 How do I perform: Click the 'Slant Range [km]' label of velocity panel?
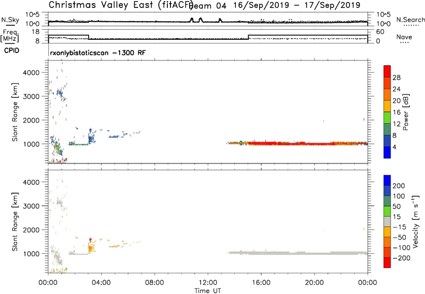15,222
